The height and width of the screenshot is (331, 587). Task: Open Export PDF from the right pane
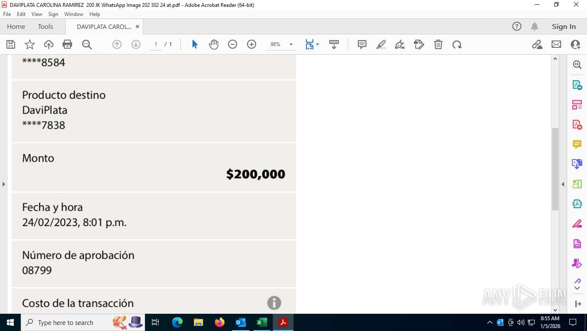point(577,85)
